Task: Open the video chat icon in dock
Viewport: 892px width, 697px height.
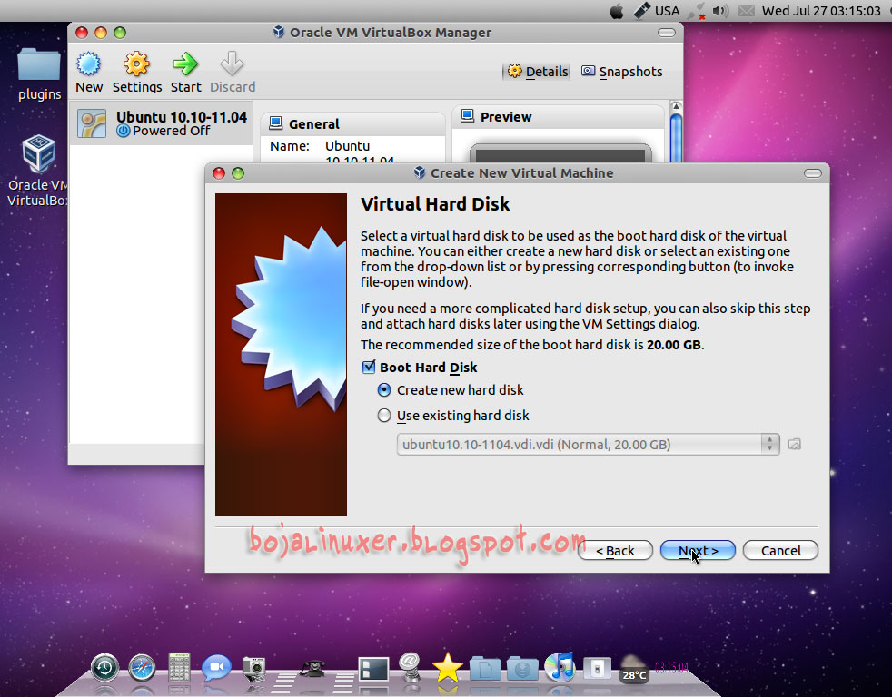Action: tap(216, 667)
